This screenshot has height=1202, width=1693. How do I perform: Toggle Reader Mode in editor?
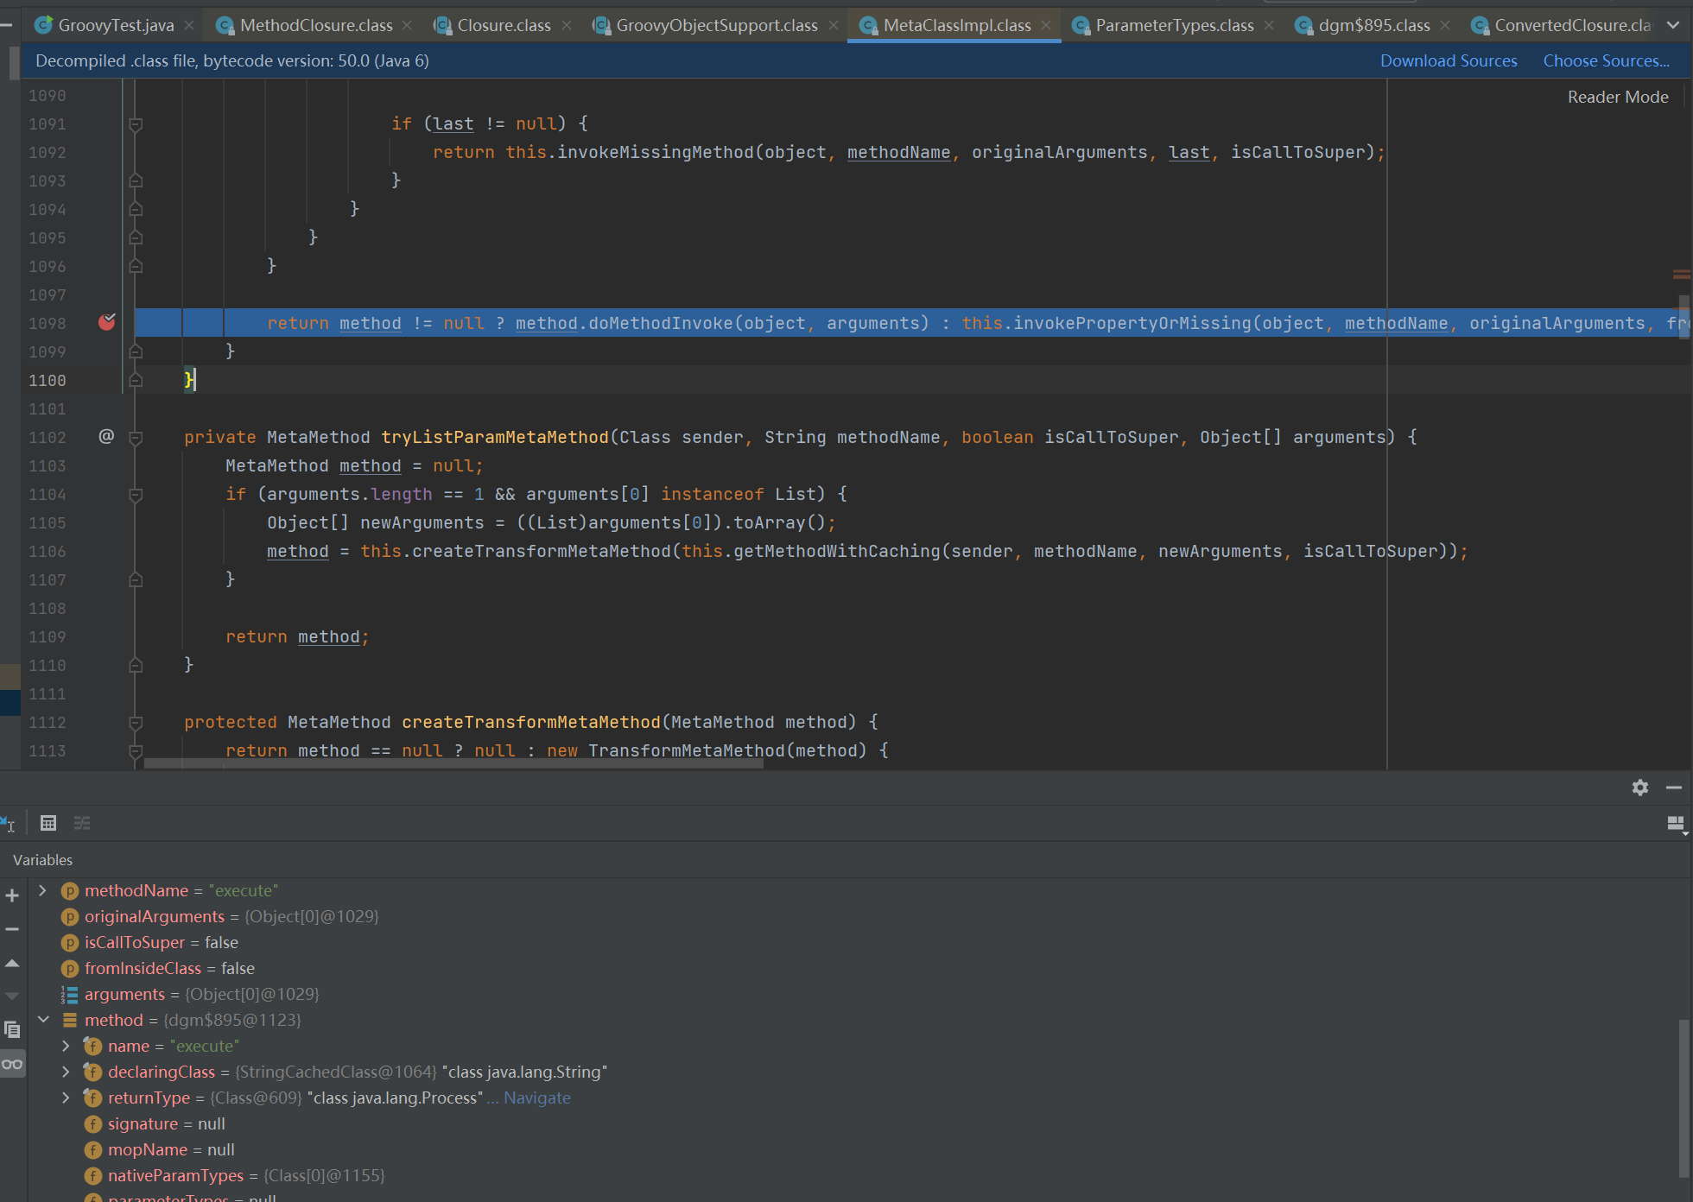coord(1617,97)
